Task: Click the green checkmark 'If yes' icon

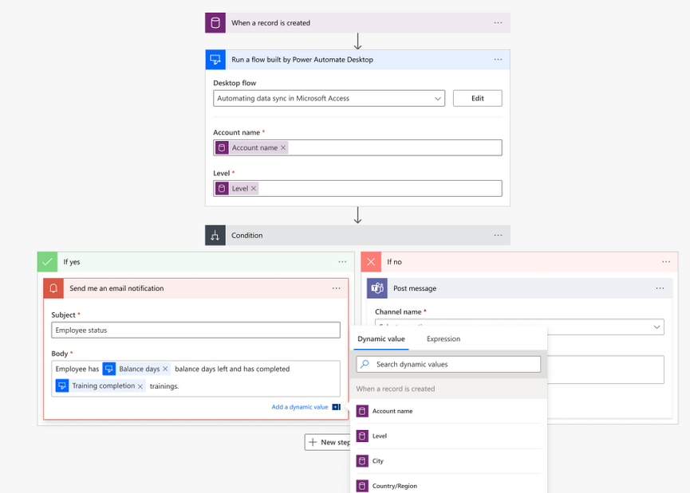Action: [48, 262]
